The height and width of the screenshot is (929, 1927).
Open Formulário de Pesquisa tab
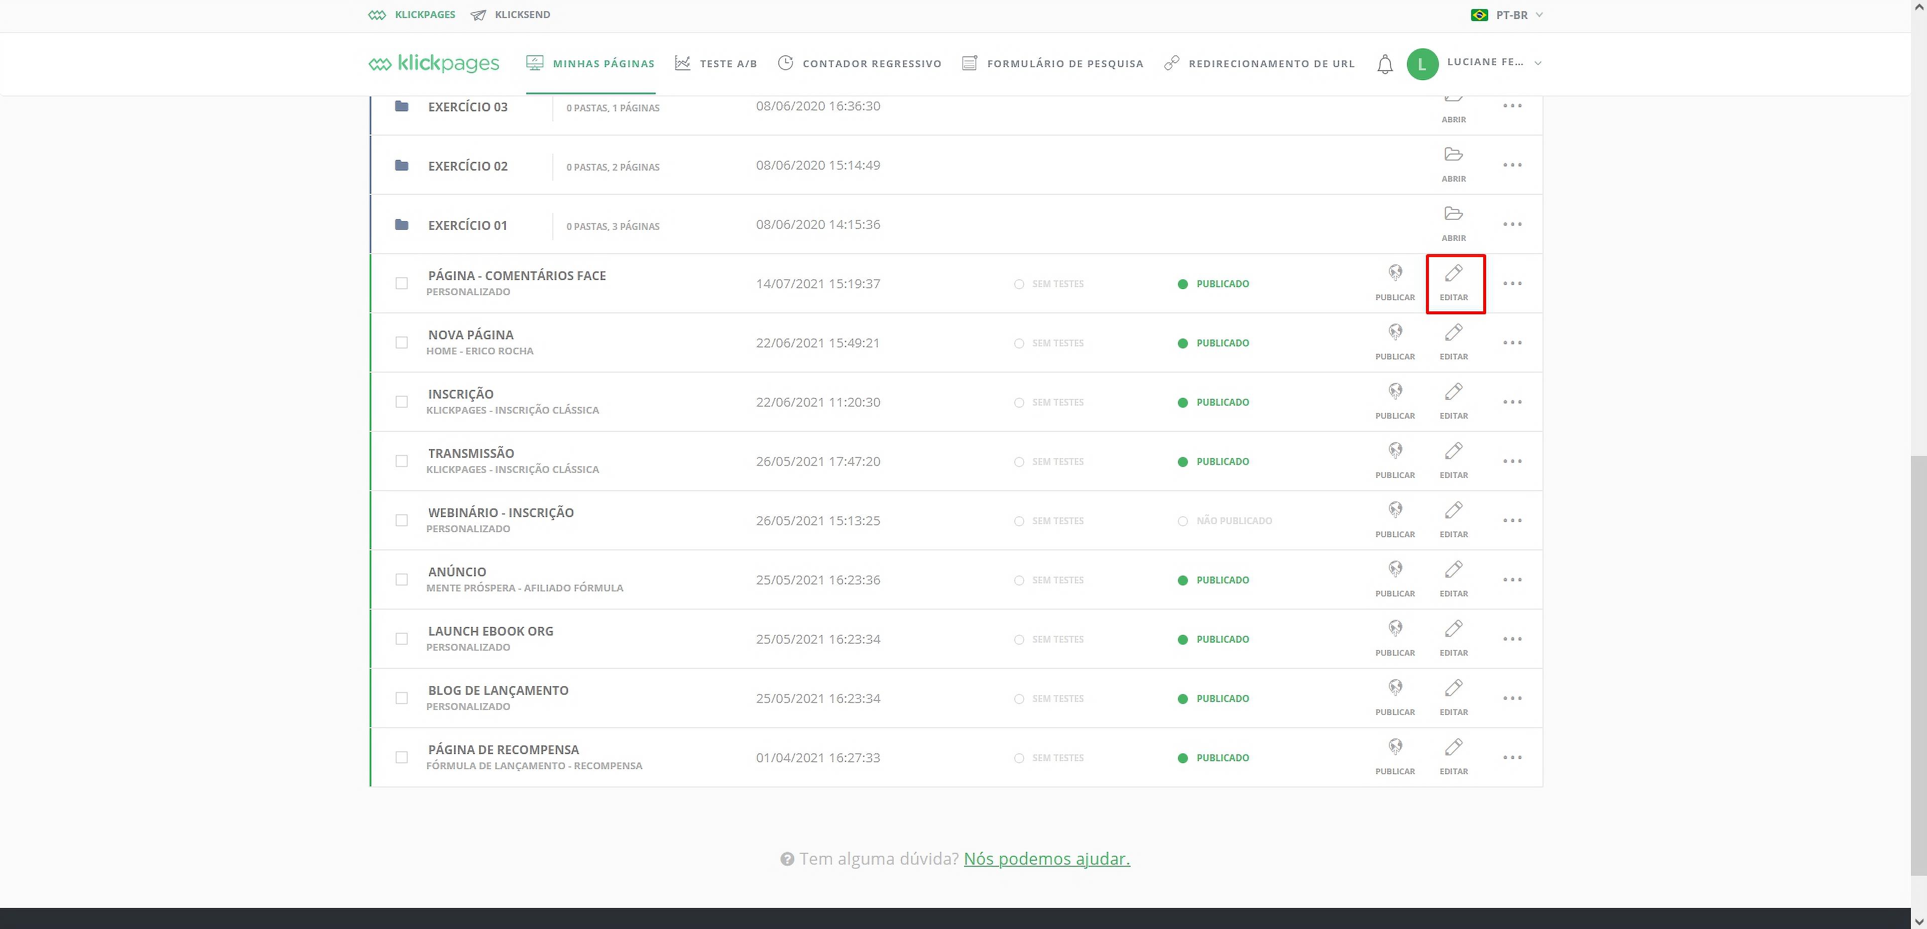pos(1052,64)
